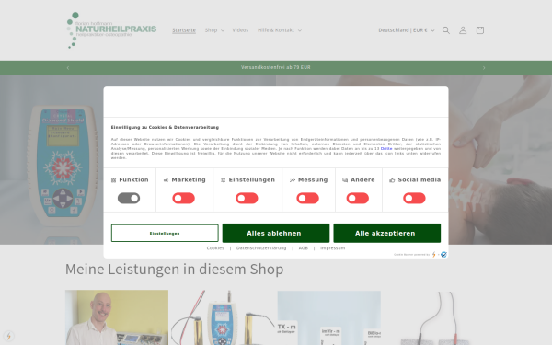Click the Social media category label
The image size is (552, 345).
pos(420,180)
